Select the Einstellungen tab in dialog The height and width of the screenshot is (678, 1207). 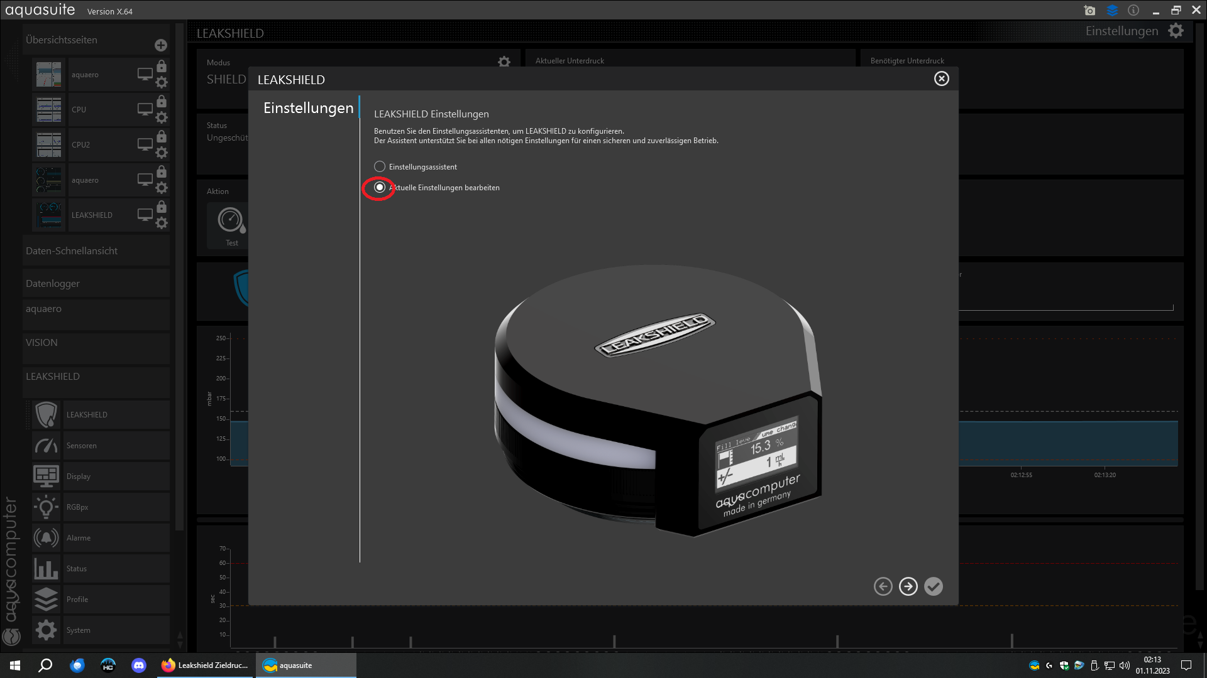(x=308, y=108)
